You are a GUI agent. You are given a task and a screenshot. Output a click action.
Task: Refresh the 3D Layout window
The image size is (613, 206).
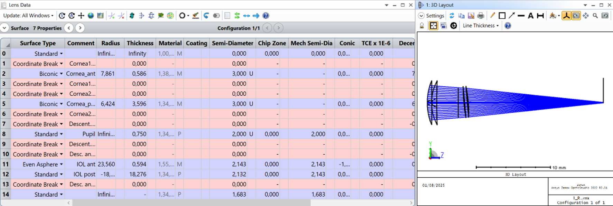pyautogui.click(x=452, y=16)
